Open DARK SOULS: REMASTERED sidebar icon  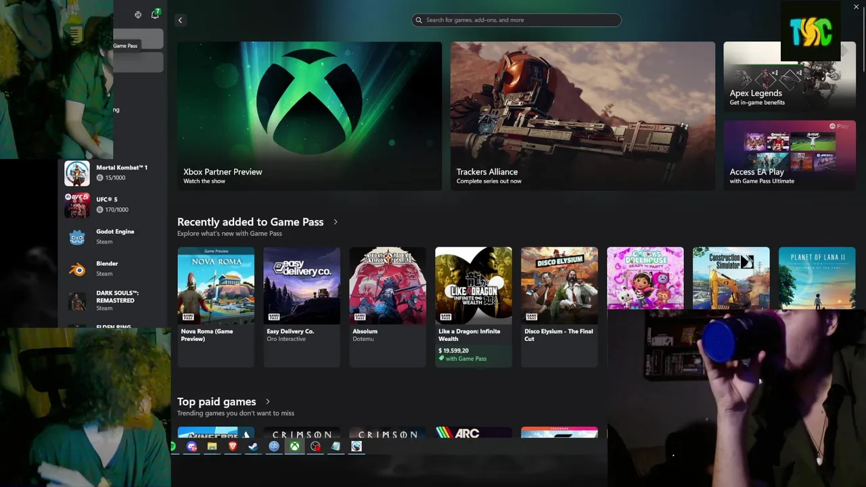(77, 301)
